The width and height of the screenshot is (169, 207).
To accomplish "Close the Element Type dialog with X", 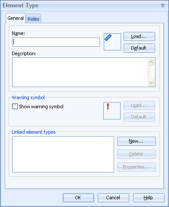I will [x=163, y=6].
